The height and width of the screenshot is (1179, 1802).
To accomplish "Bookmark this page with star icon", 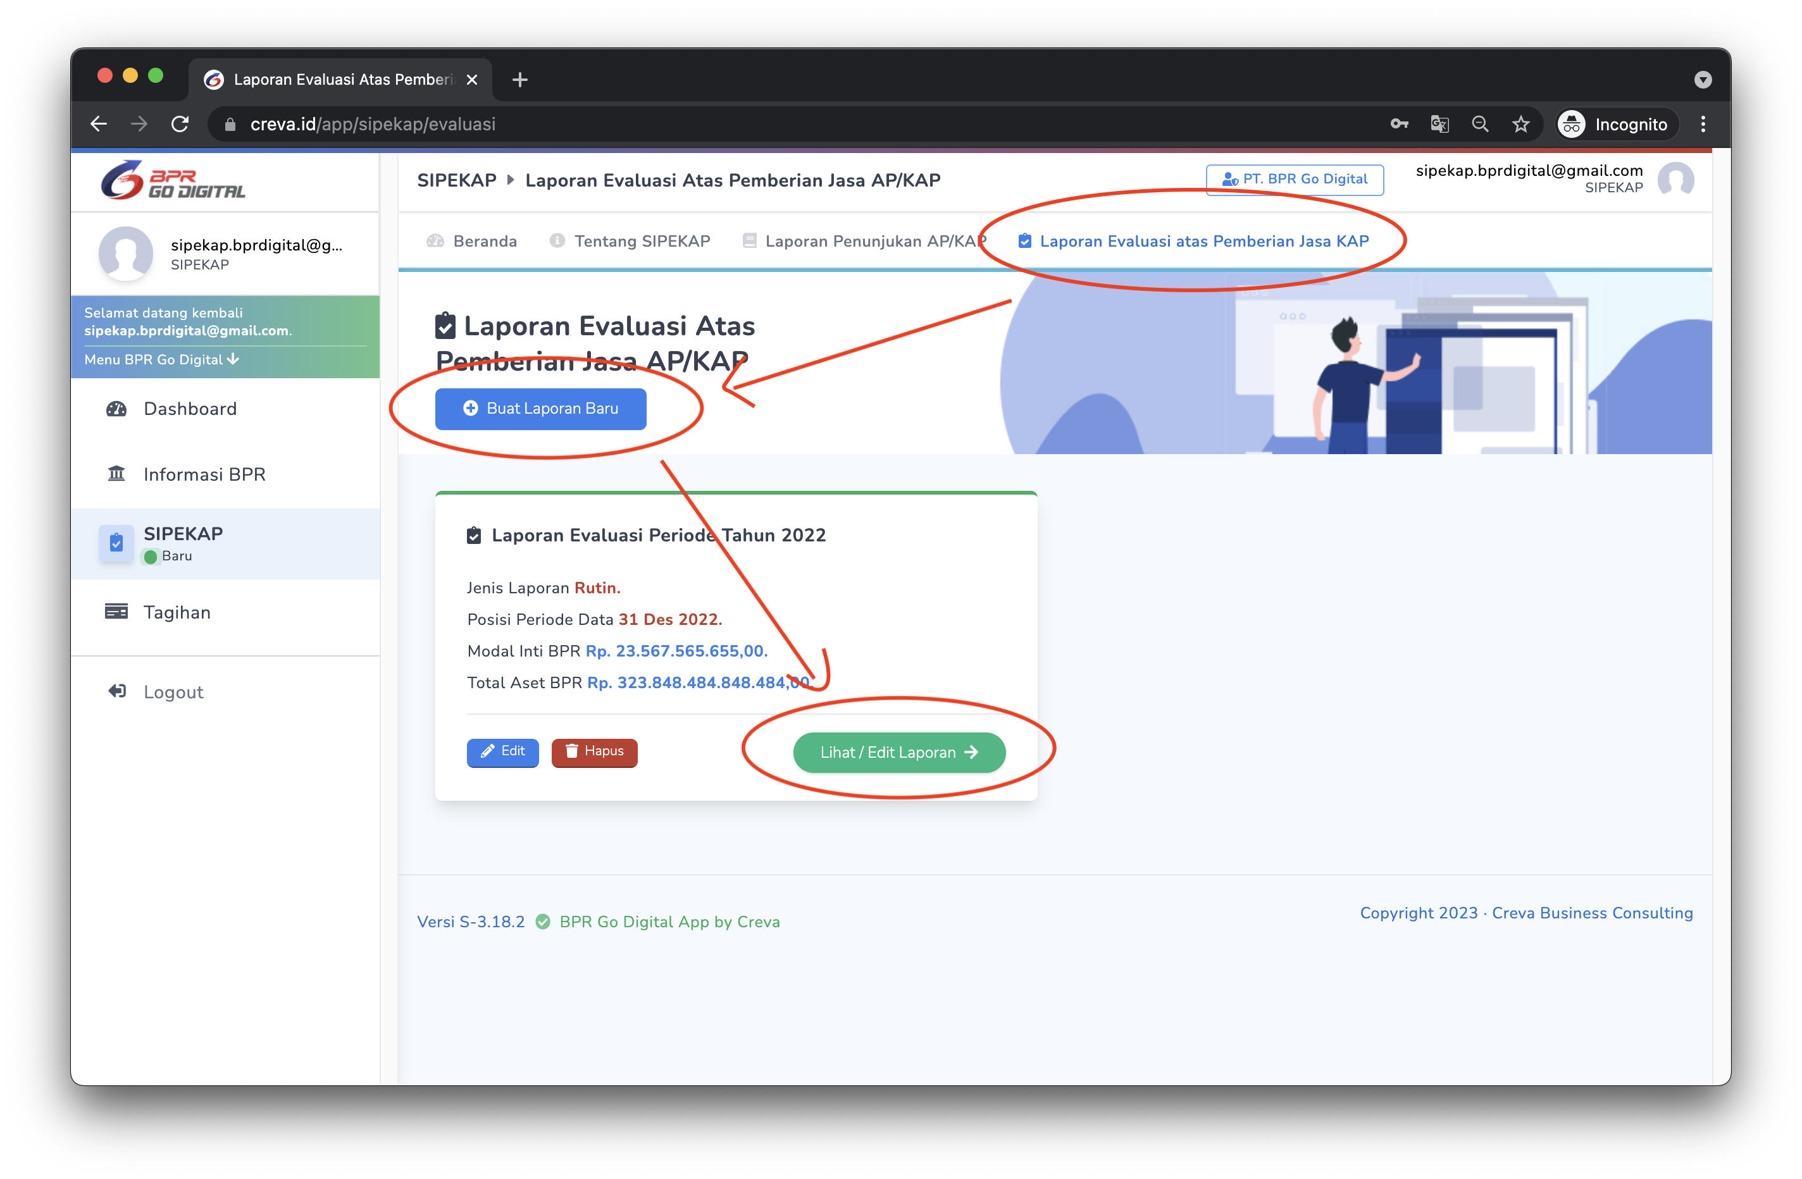I will coord(1521,124).
